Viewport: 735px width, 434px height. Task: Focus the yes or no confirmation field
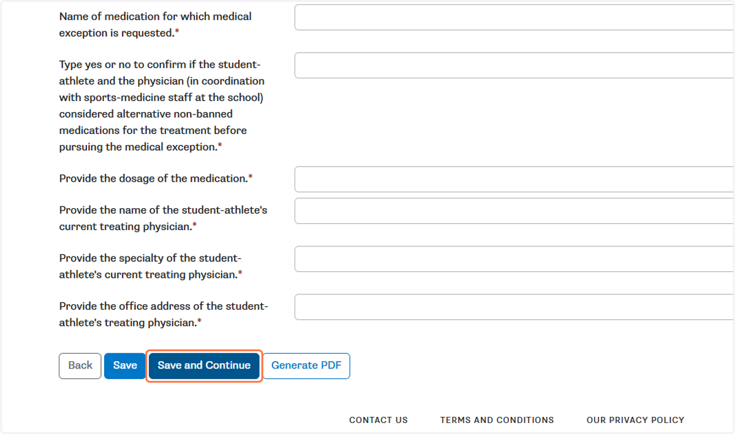click(514, 65)
